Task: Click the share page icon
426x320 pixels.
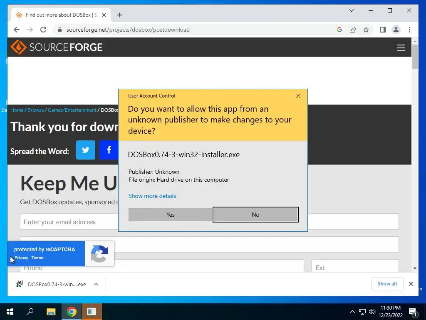Action: click(x=353, y=30)
